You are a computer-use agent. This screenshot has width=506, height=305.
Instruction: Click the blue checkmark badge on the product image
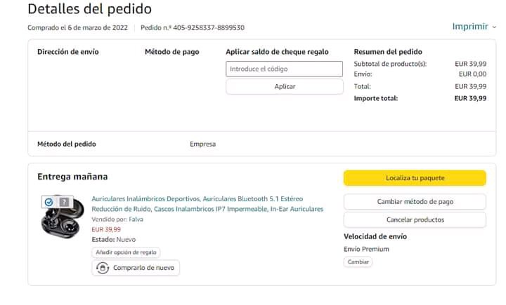48,202
